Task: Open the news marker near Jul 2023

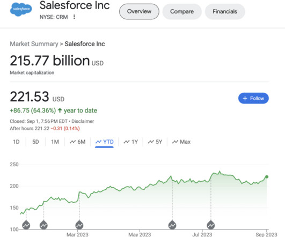Action: click(210, 225)
